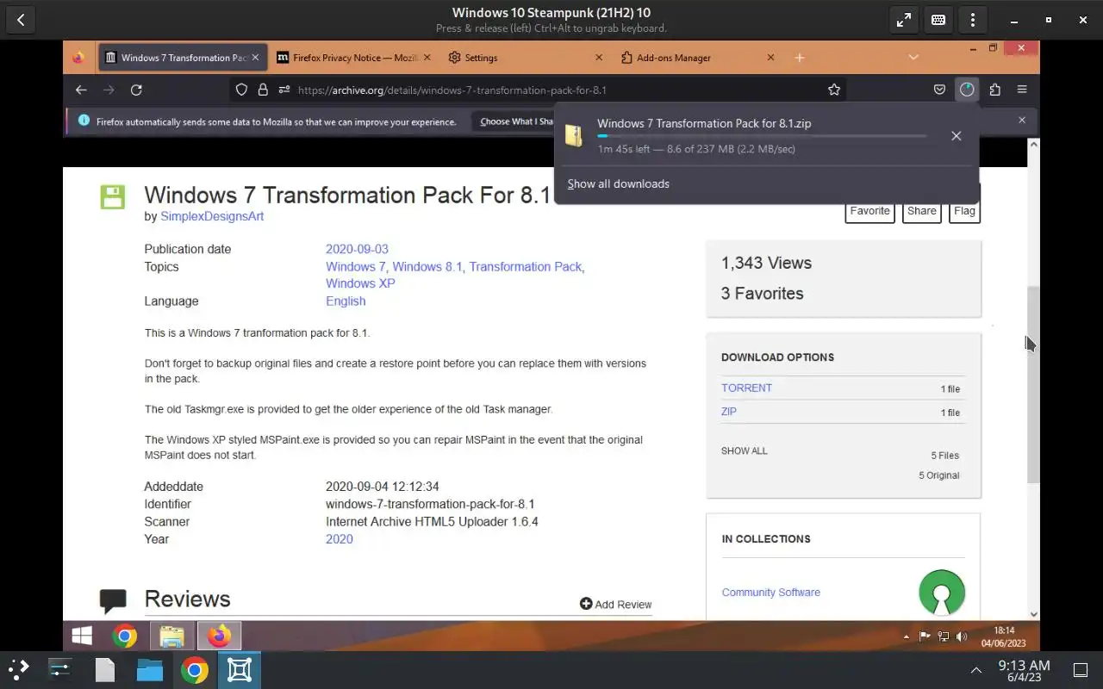Click the English language link
This screenshot has height=689, width=1103.
(x=346, y=301)
